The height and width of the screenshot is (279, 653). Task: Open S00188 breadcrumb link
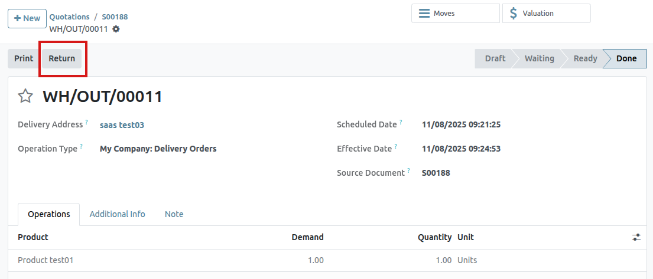coord(115,17)
